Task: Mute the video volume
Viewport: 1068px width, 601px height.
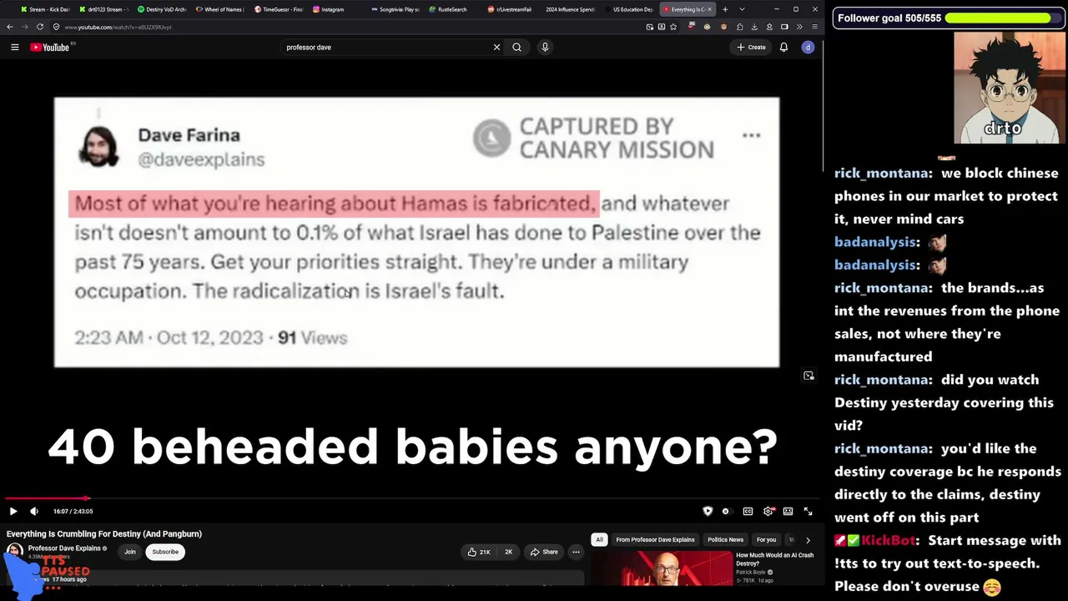Action: point(34,511)
